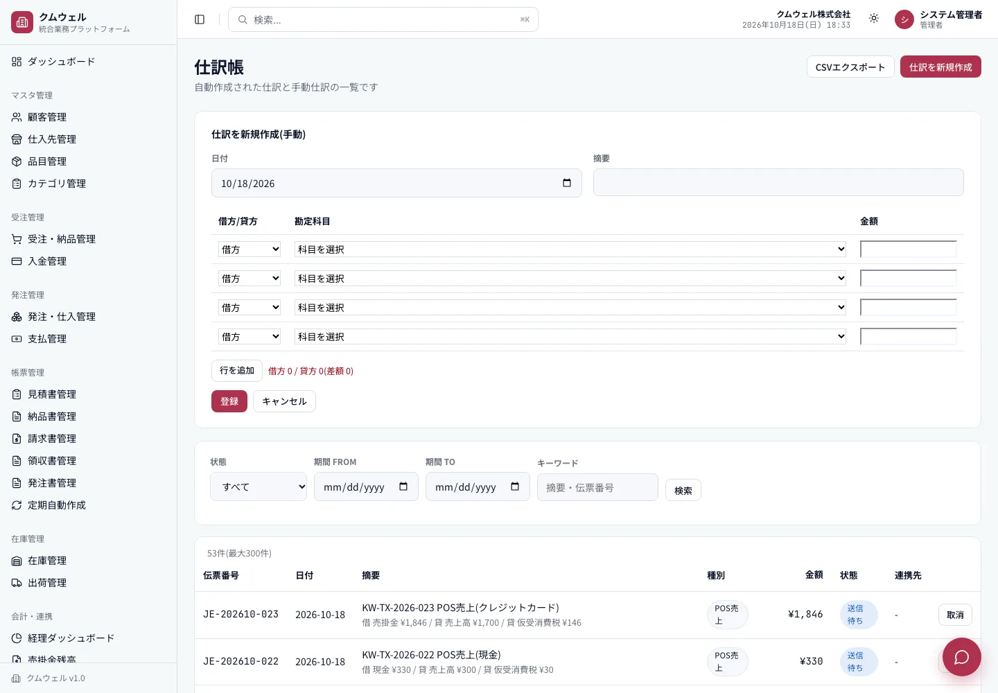Click the キャンセル button
Image resolution: width=998 pixels, height=693 pixels.
click(x=284, y=401)
